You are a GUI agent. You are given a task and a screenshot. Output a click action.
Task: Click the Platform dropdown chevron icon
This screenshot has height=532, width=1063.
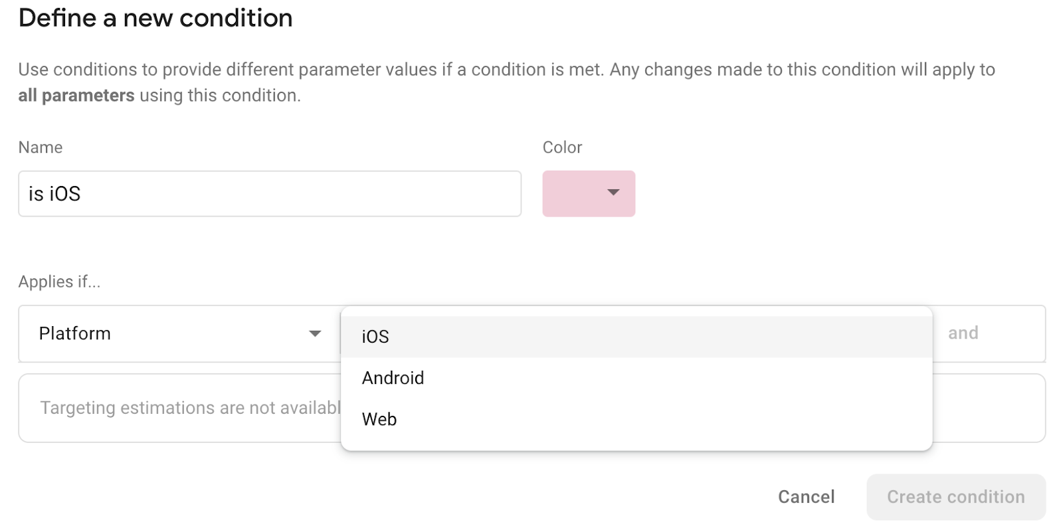314,333
